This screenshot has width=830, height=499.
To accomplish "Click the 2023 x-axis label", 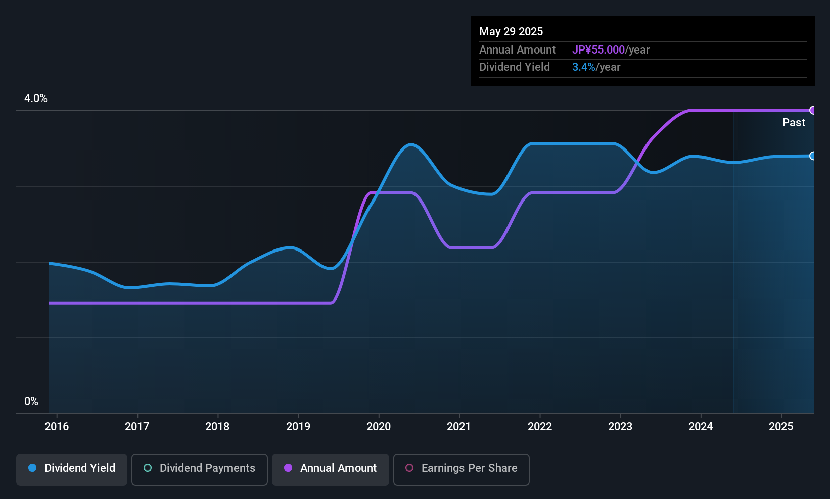I will [620, 427].
